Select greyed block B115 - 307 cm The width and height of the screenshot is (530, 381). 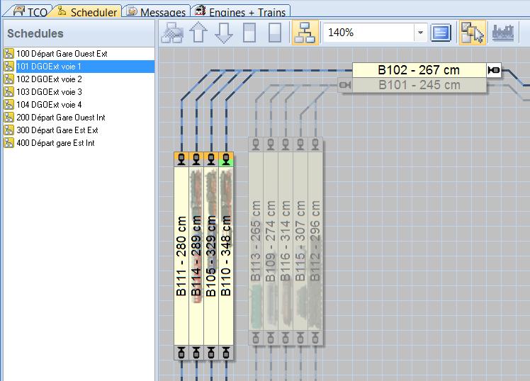click(x=300, y=241)
